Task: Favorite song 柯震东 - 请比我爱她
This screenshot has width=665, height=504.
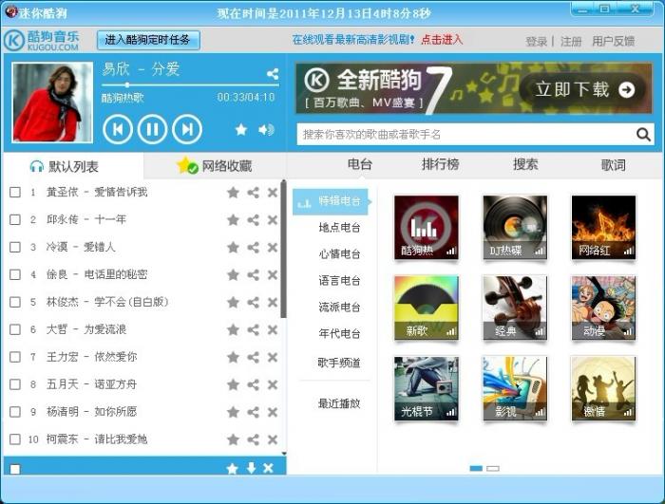Action: [x=233, y=439]
